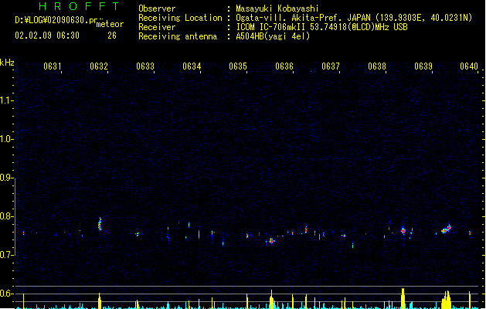This screenshot has height=309, width=486.
Task: Select antenna text A504HB(yagi 4el)
Action: pyautogui.click(x=273, y=36)
